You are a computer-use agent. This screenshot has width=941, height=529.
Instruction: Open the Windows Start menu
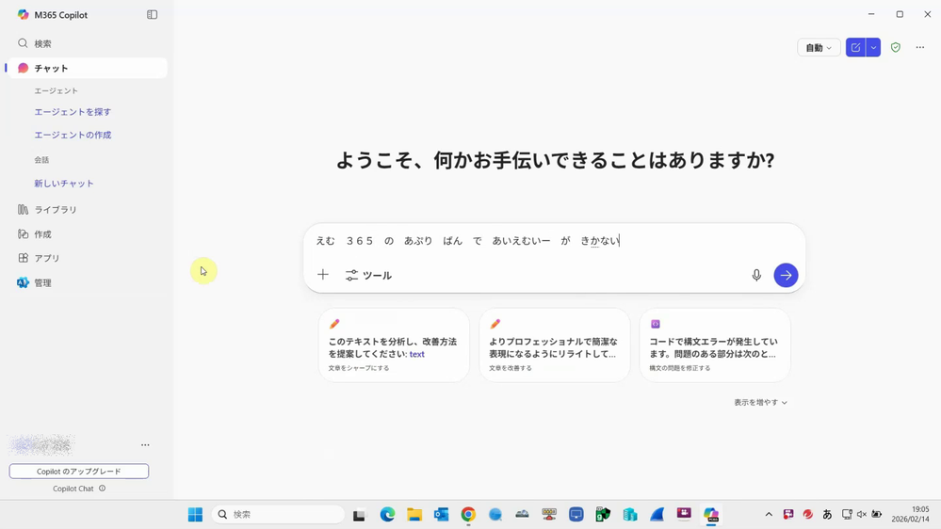tap(195, 515)
